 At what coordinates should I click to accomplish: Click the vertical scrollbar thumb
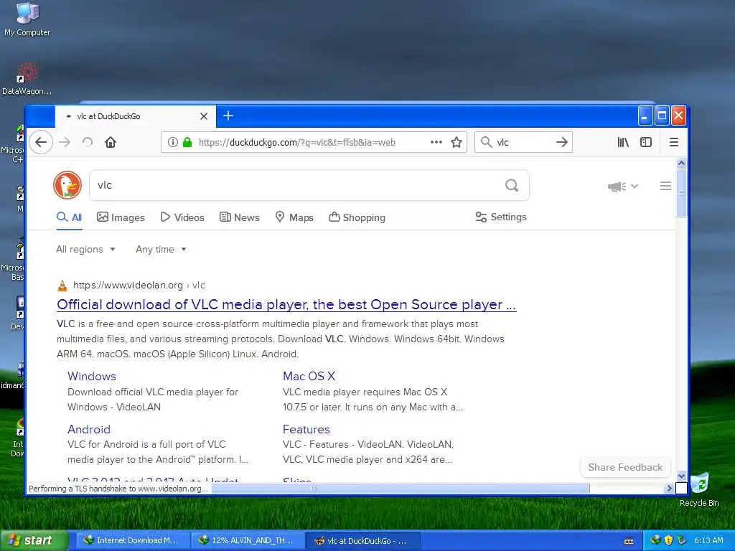682,193
